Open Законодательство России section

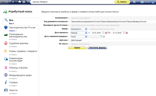[22, 28]
